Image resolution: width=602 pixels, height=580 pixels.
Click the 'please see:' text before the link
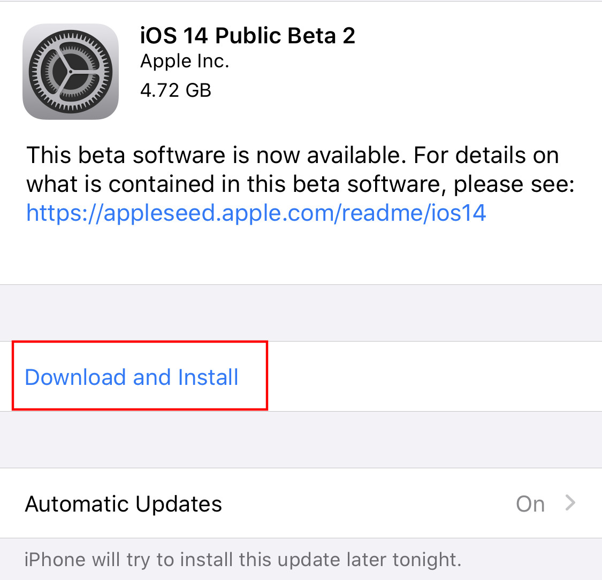point(514,185)
